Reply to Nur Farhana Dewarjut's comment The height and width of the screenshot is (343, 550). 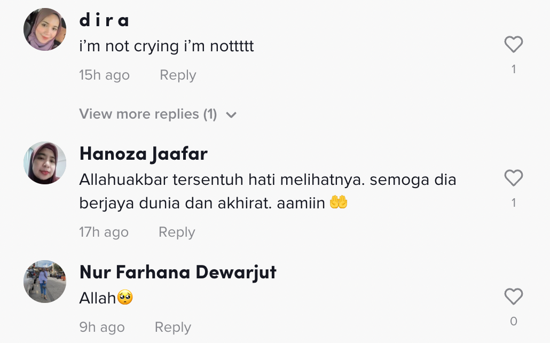click(x=172, y=328)
